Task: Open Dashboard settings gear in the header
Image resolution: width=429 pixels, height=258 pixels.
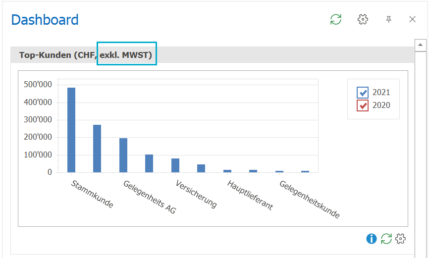Action: click(363, 19)
